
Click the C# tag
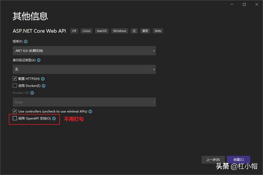point(74,31)
